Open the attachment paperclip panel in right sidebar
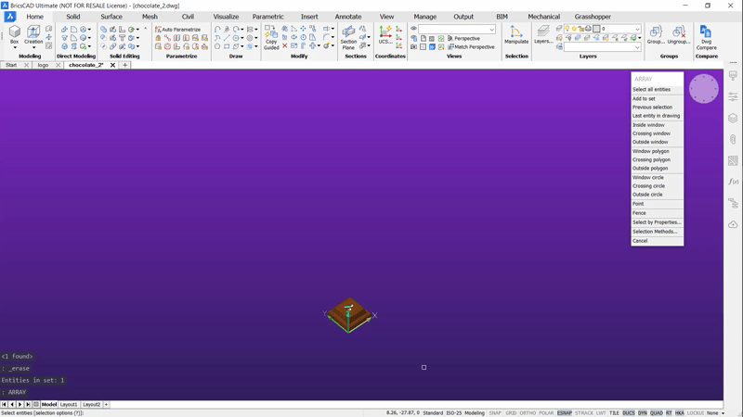Screen dimensions: 743x417 (733, 140)
